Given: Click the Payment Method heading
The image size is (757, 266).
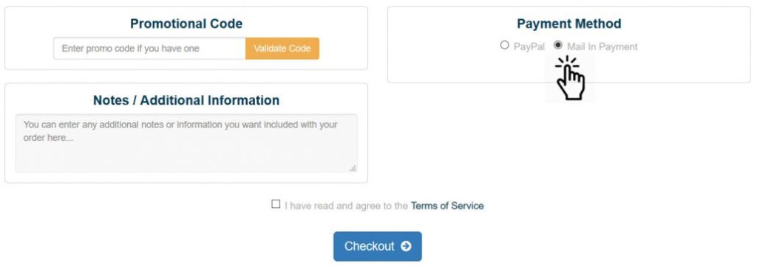Looking at the screenshot, I should 569,24.
